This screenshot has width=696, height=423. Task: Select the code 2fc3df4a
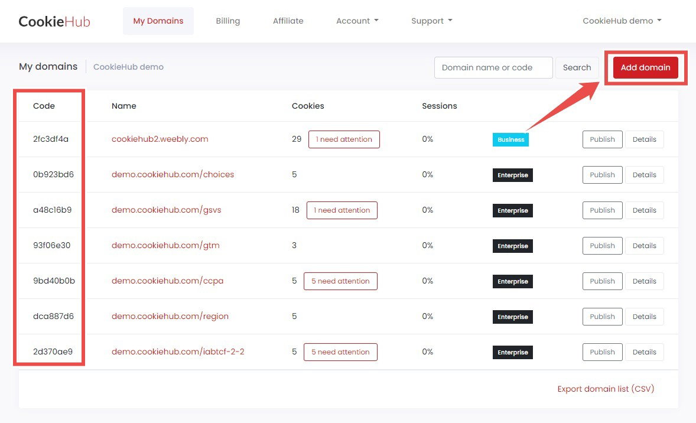tap(51, 139)
